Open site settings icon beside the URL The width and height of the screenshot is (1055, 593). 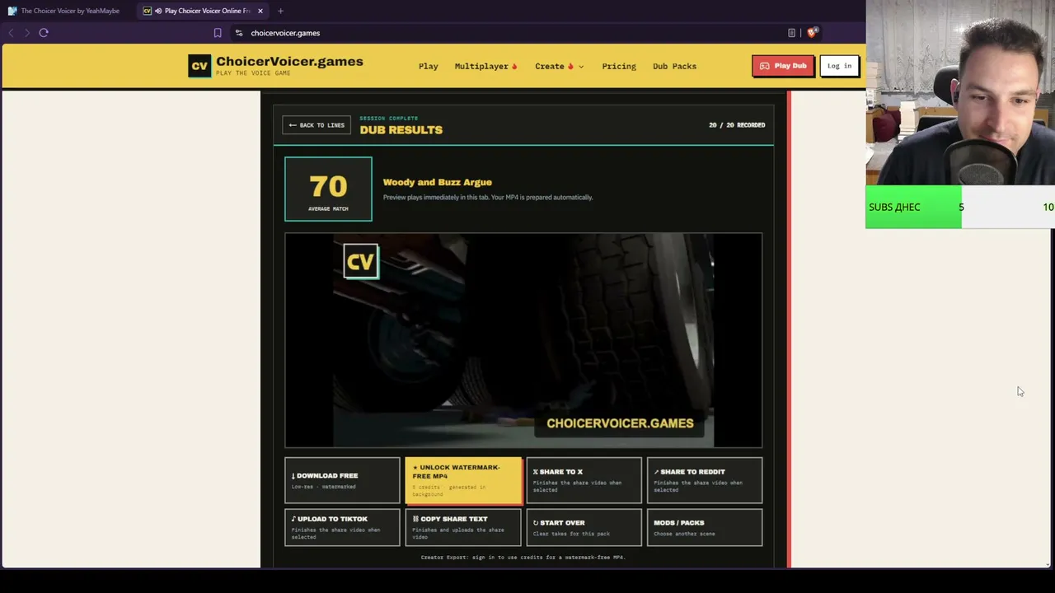click(239, 33)
